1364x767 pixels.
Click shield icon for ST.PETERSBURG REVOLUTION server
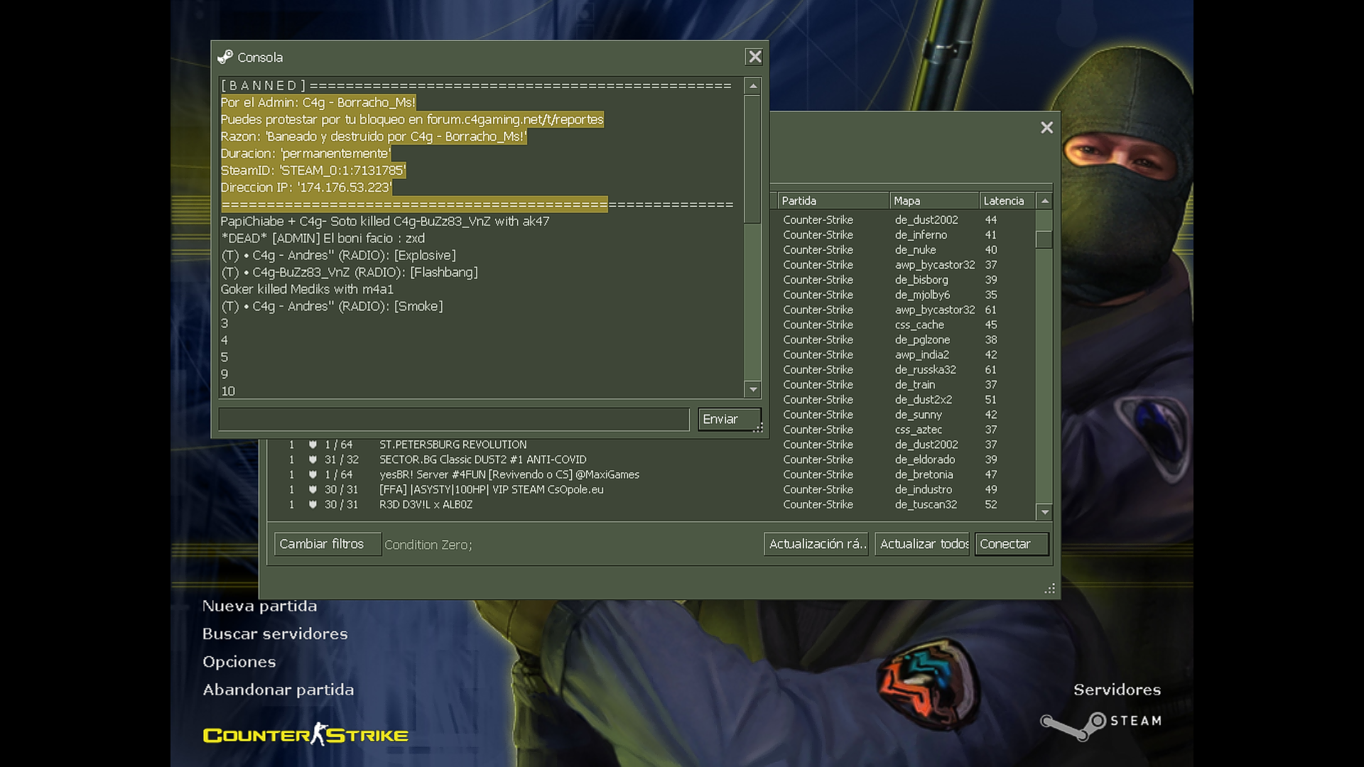click(313, 445)
